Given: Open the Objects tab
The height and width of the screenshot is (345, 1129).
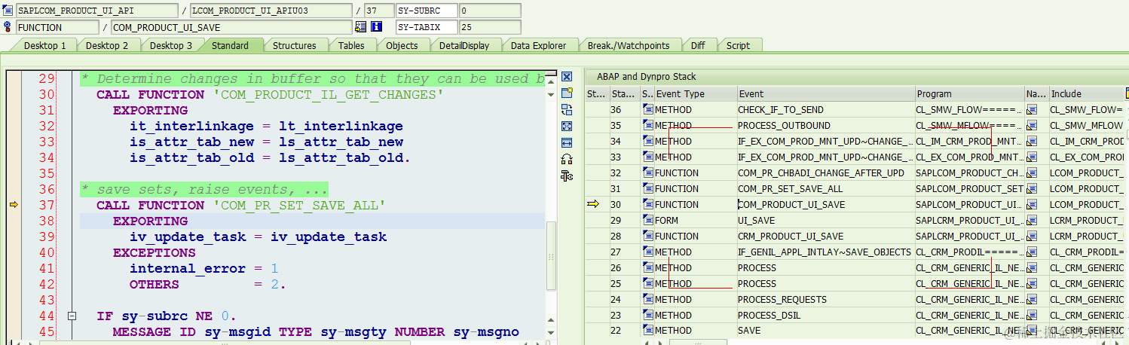Looking at the screenshot, I should [x=402, y=45].
